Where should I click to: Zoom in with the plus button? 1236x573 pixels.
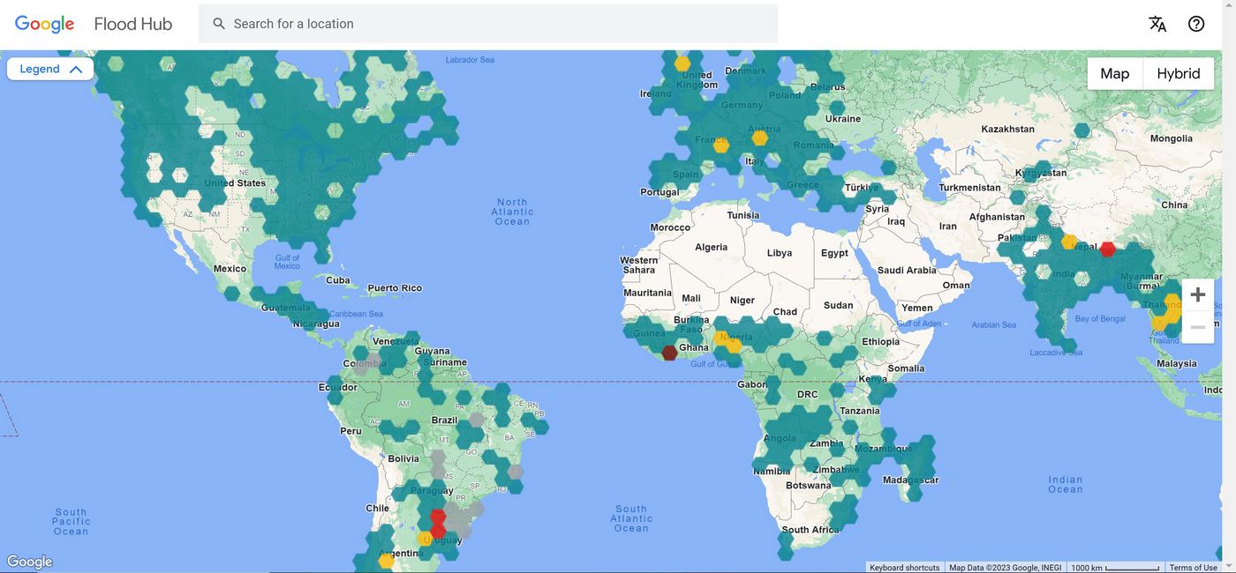tap(1197, 294)
